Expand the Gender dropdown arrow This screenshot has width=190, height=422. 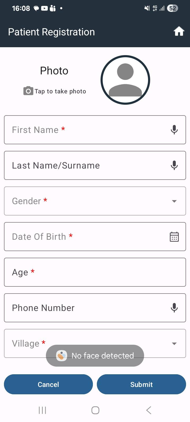[174, 201]
